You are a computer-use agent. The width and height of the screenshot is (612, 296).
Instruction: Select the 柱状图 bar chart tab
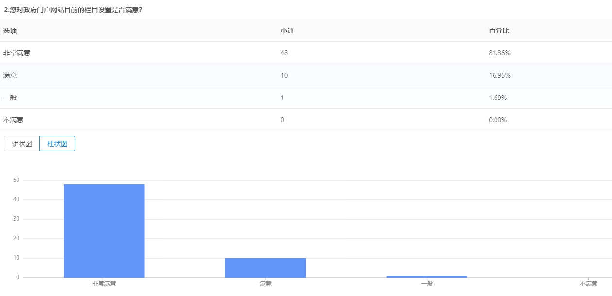(57, 144)
